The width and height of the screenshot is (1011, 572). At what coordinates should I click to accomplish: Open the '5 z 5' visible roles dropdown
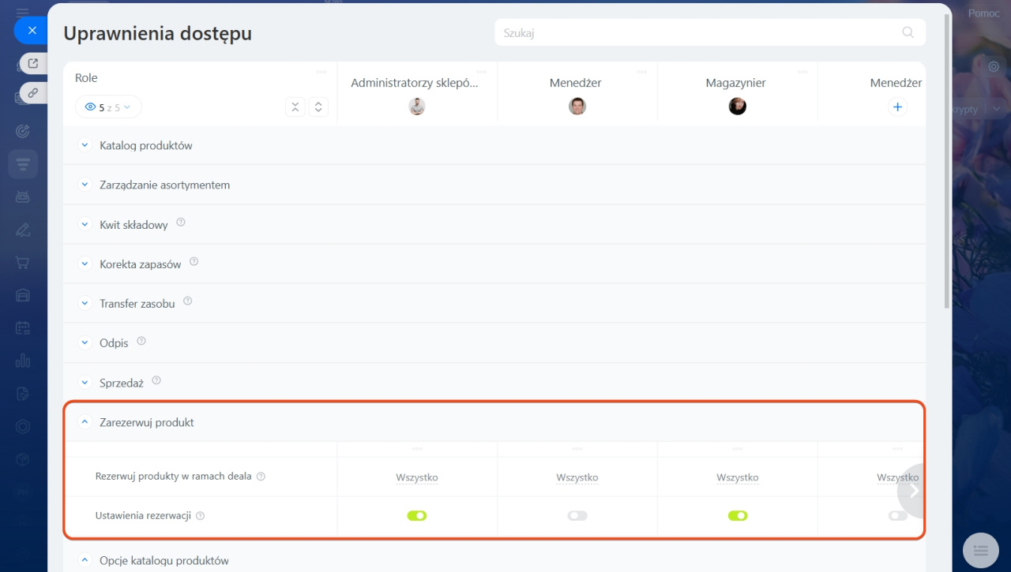click(108, 107)
